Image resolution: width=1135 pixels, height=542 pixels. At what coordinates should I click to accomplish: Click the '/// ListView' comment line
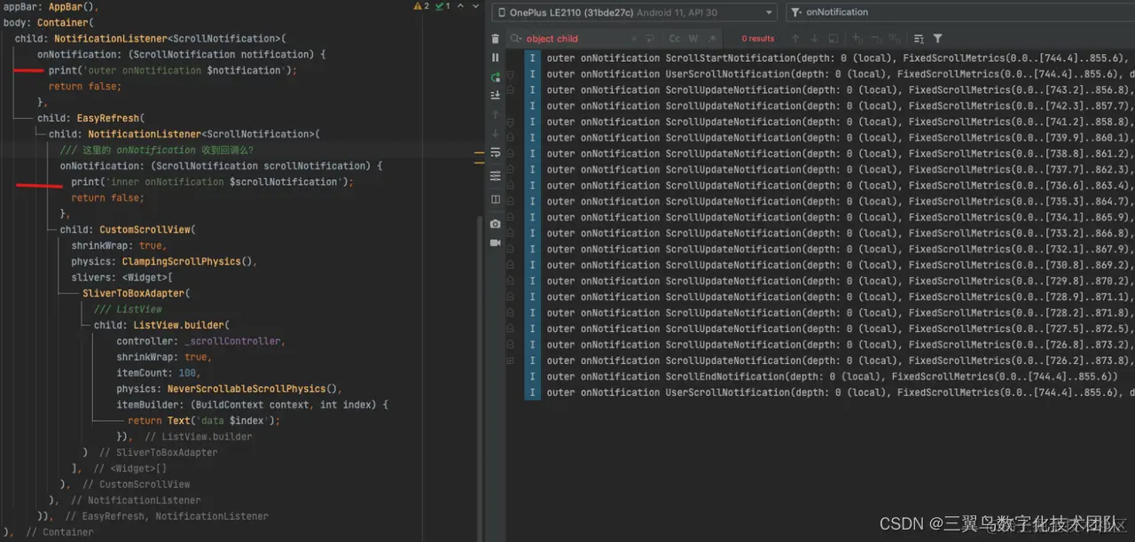coord(128,310)
